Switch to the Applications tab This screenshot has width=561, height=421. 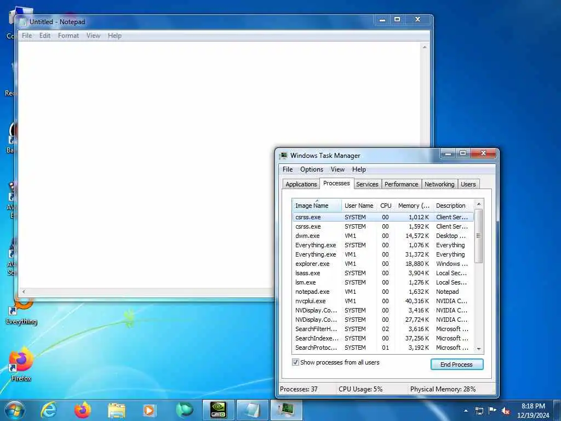301,184
